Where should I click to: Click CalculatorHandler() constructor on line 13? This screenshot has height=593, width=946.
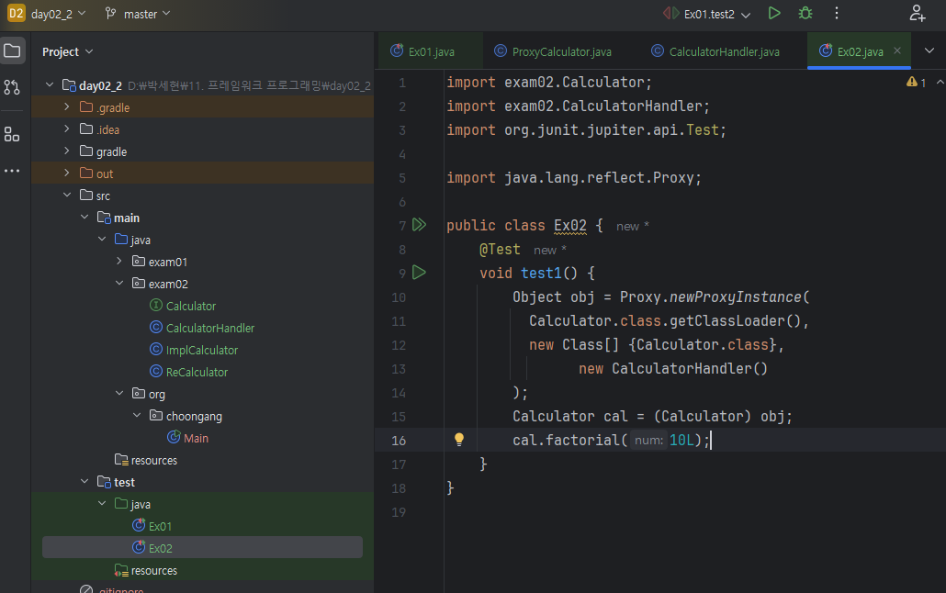click(690, 369)
